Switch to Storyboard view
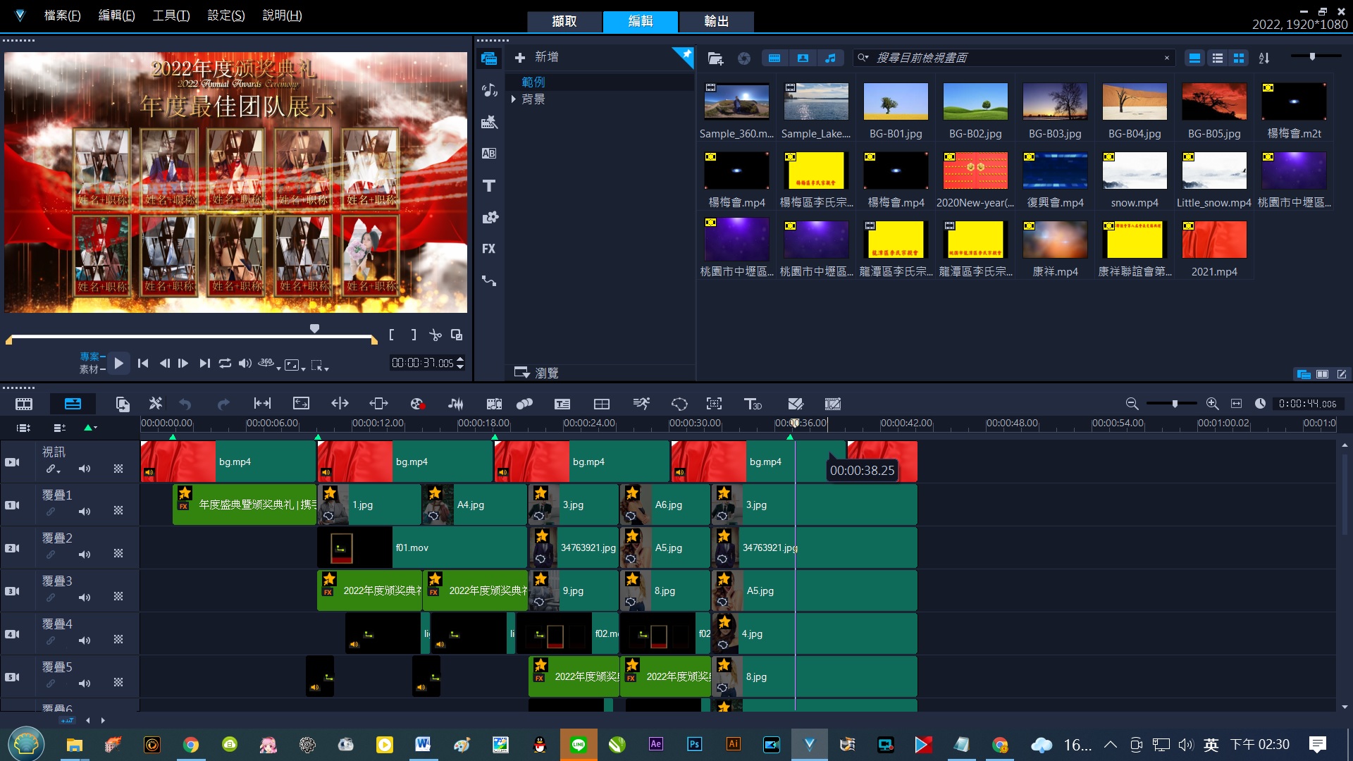This screenshot has width=1353, height=761. pyautogui.click(x=24, y=404)
